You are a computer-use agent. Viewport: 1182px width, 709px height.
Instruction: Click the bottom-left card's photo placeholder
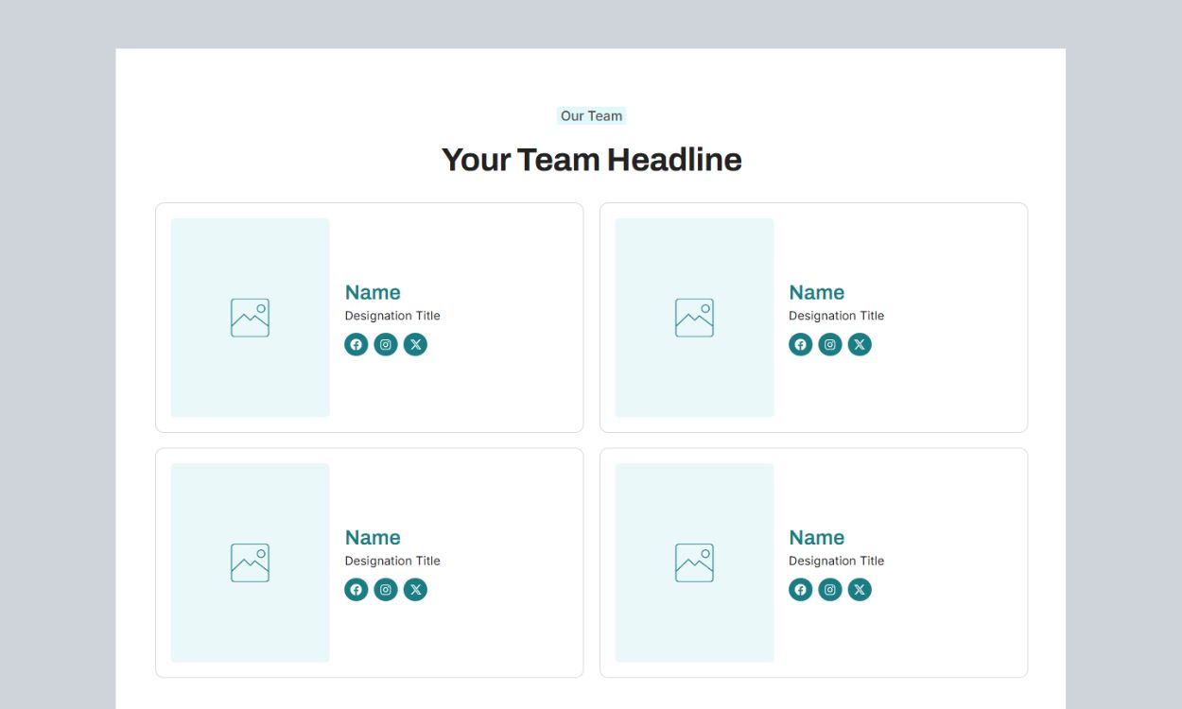click(250, 562)
